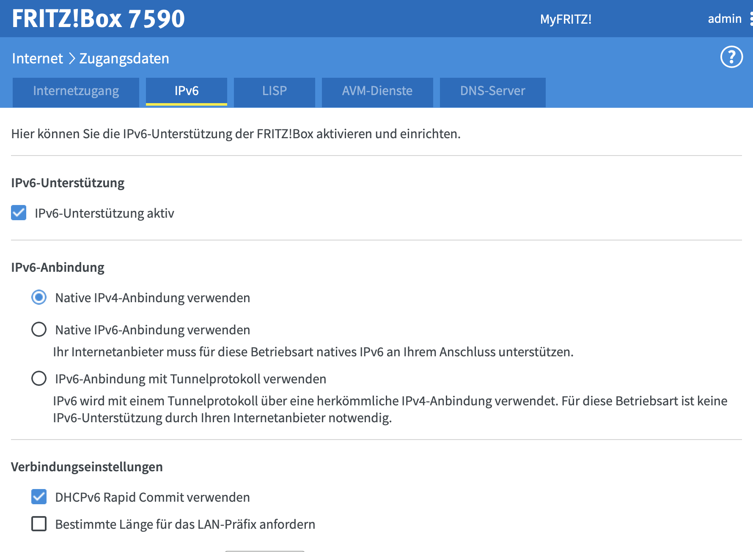
Task: Disable the IPv6-Unterstützung aktiv checkbox
Action: pyautogui.click(x=19, y=213)
